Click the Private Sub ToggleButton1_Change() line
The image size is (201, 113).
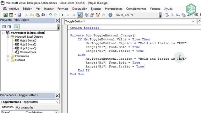[x=103, y=35]
